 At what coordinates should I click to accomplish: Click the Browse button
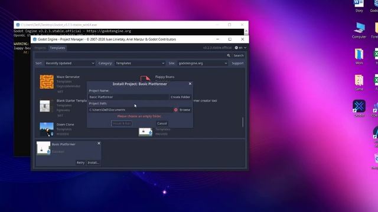(x=185, y=110)
